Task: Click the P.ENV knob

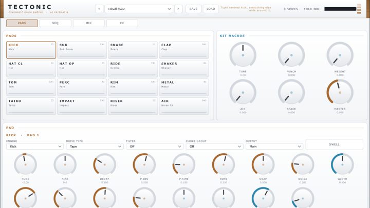Action: (144, 164)
